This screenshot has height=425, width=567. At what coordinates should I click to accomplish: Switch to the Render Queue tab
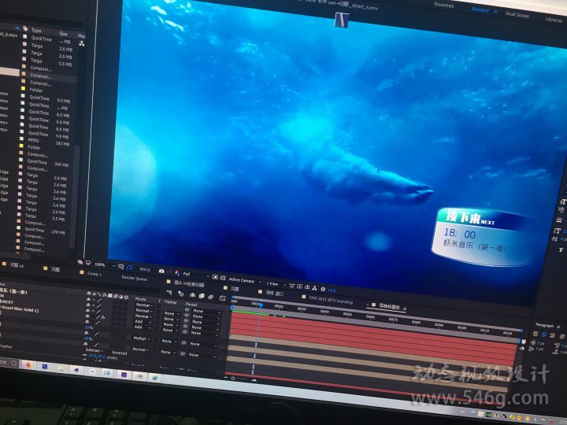point(134,278)
